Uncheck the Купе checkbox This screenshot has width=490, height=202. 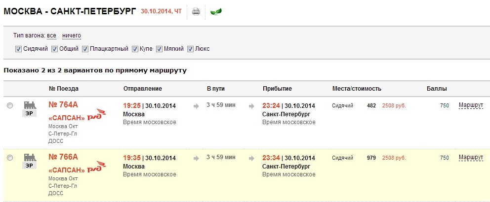click(135, 49)
